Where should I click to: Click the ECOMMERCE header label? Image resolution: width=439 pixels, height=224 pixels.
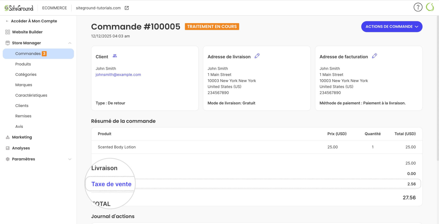coord(54,8)
